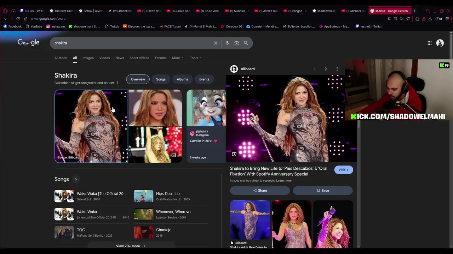Click the magnifier search button
Image resolution: width=453 pixels, height=254 pixels.
pos(246,43)
